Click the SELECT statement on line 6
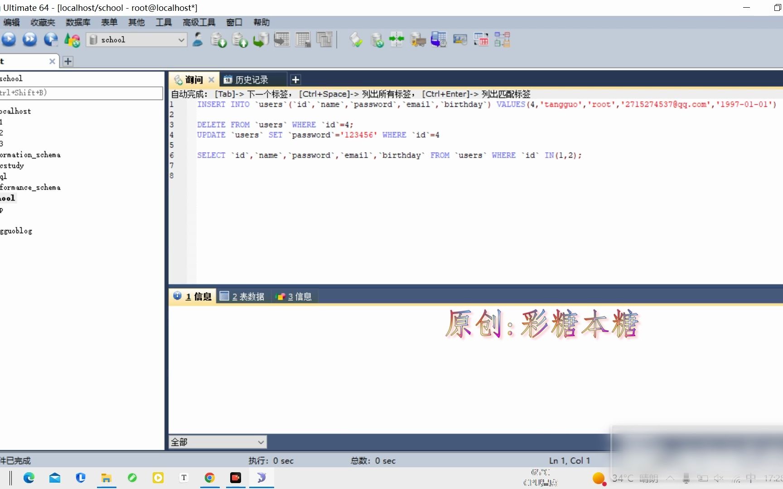The image size is (783, 489). point(389,155)
